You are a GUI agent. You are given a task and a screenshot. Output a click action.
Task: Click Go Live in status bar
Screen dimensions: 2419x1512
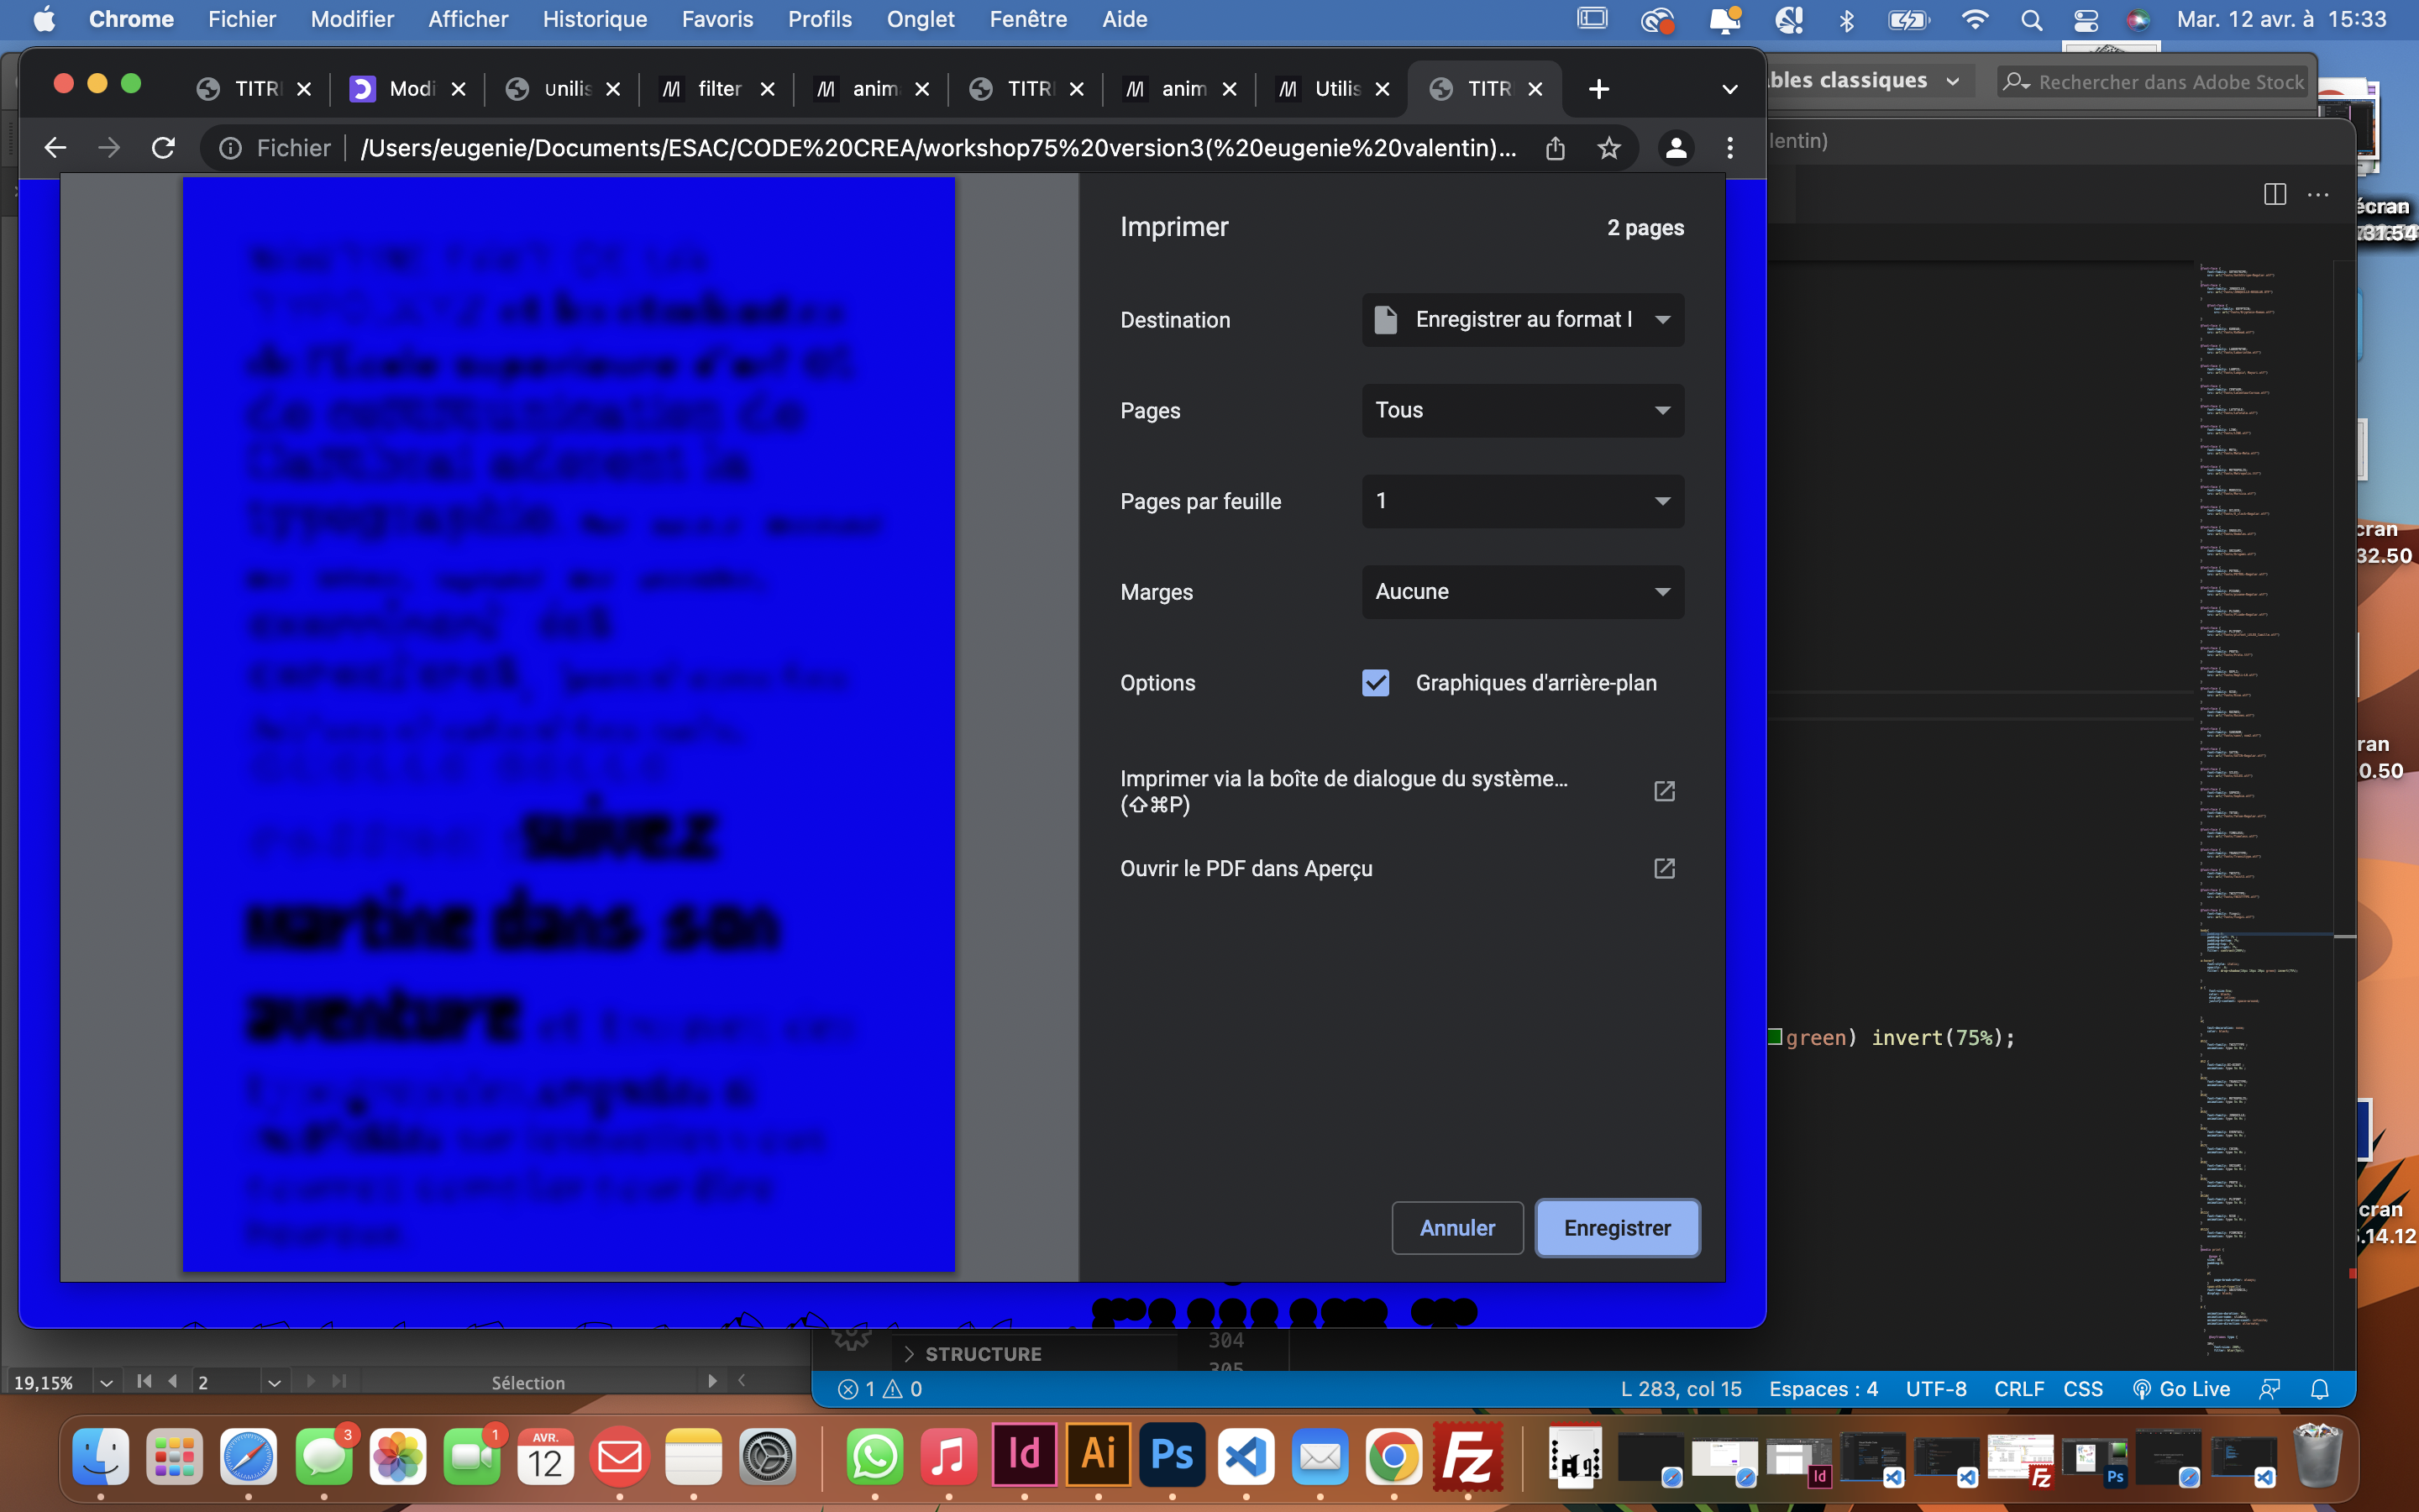pyautogui.click(x=2182, y=1389)
